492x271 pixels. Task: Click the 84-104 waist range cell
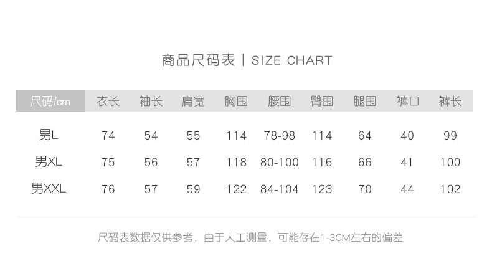pyautogui.click(x=280, y=189)
